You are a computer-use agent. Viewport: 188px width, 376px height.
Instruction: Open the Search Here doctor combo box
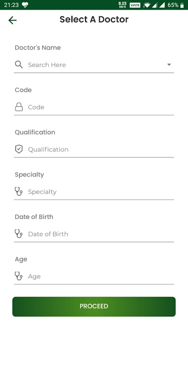[x=94, y=65]
